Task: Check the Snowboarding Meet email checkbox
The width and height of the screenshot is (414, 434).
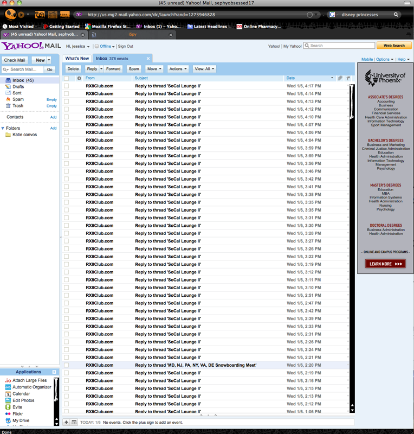Action: pos(66,365)
